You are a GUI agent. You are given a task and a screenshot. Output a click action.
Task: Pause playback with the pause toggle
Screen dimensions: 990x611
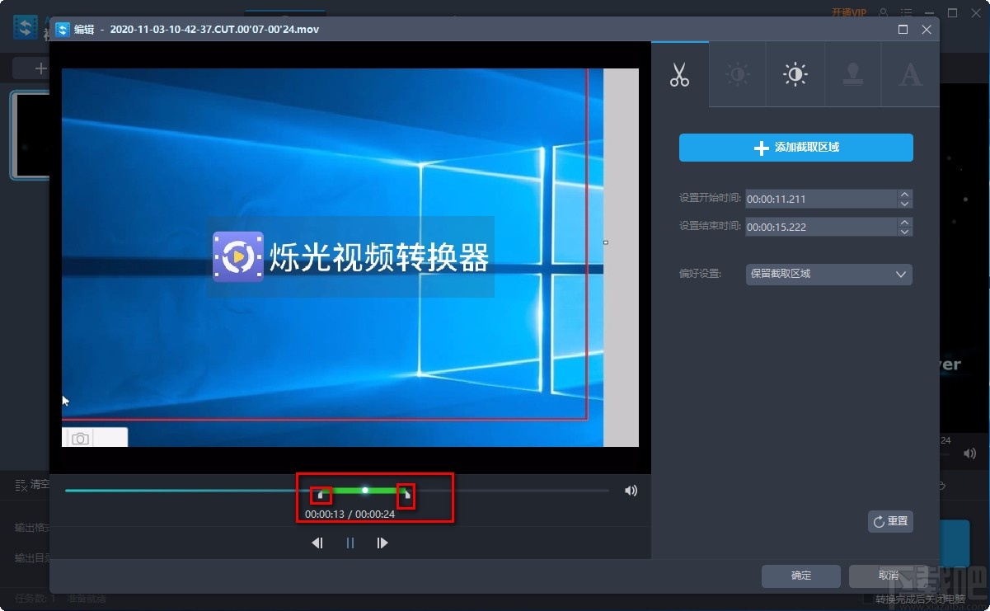pyautogui.click(x=350, y=543)
